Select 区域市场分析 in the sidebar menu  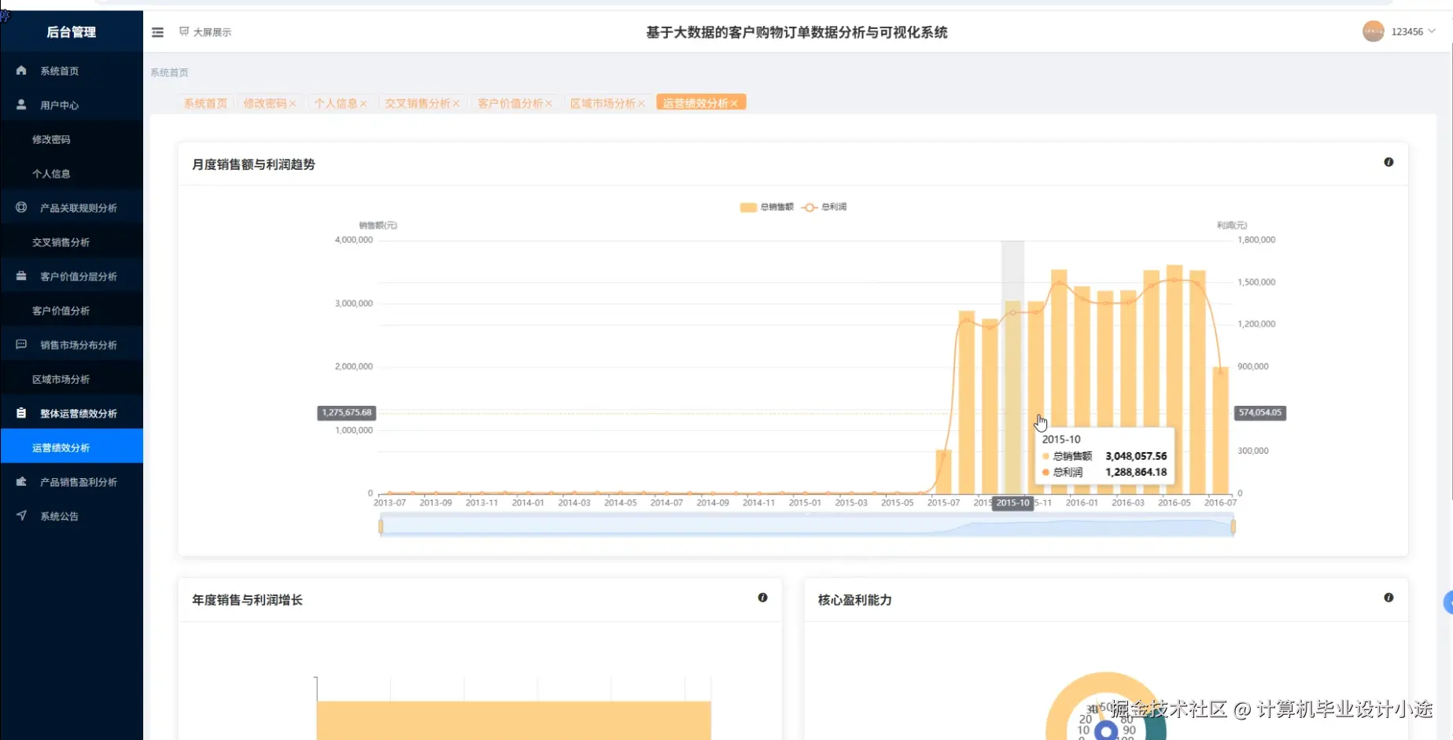pos(72,379)
